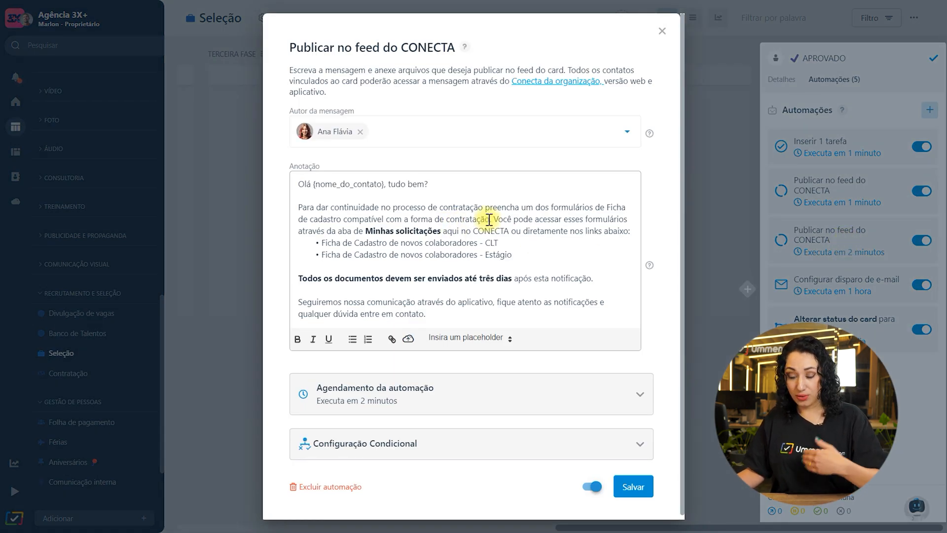This screenshot has width=947, height=533.
Task: Open chatbot assistant icon bottom right
Action: 916,506
